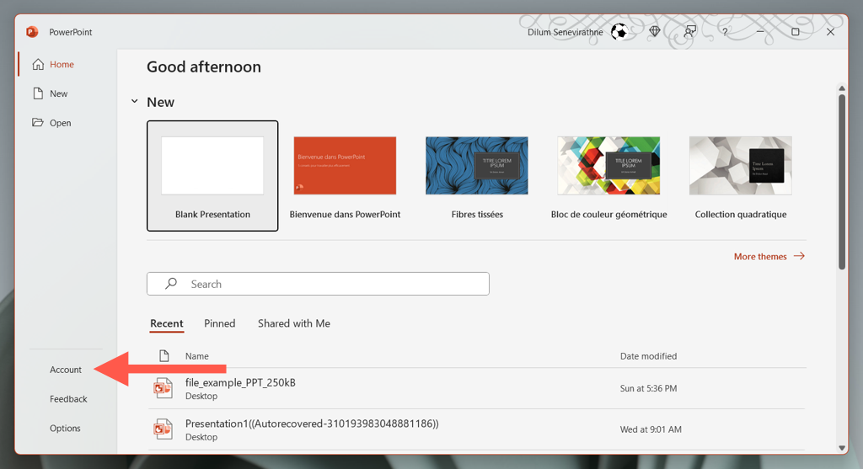This screenshot has width=863, height=469.
Task: Click the scrollbar up arrow
Action: pyautogui.click(x=842, y=88)
